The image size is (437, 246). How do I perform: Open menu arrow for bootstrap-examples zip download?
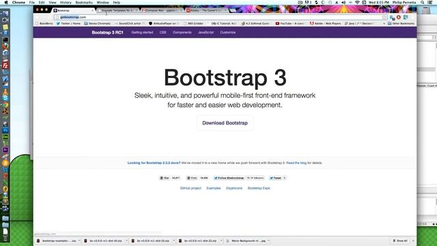pos(79,241)
